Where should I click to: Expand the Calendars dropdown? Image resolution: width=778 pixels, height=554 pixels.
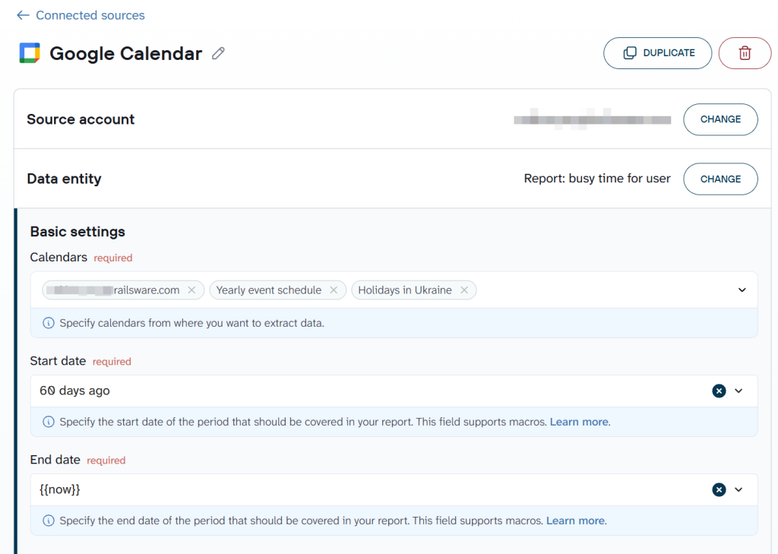[742, 290]
